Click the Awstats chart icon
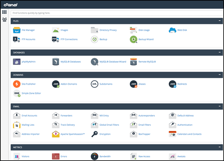 coord(172,156)
